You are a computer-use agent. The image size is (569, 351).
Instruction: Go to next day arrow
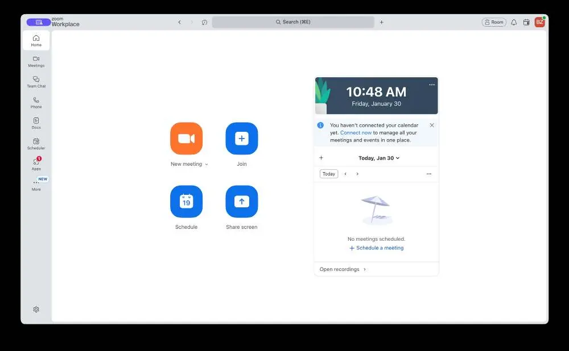point(357,174)
